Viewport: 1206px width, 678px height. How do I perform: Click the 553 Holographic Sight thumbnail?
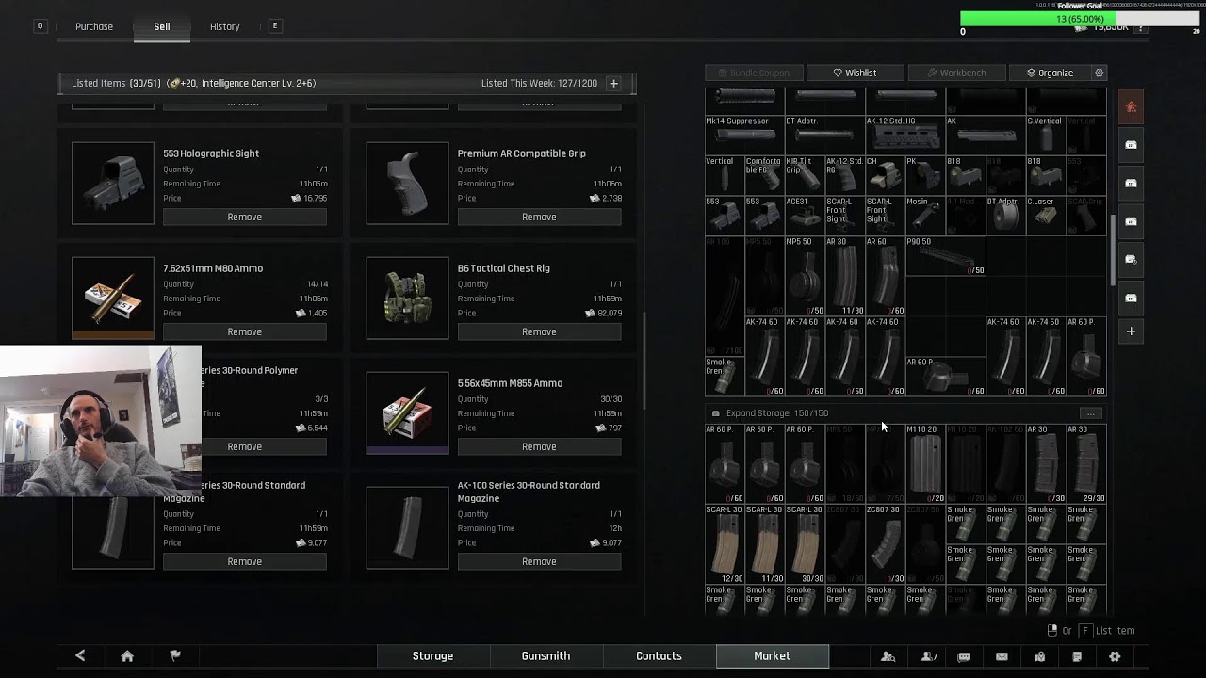click(113, 183)
